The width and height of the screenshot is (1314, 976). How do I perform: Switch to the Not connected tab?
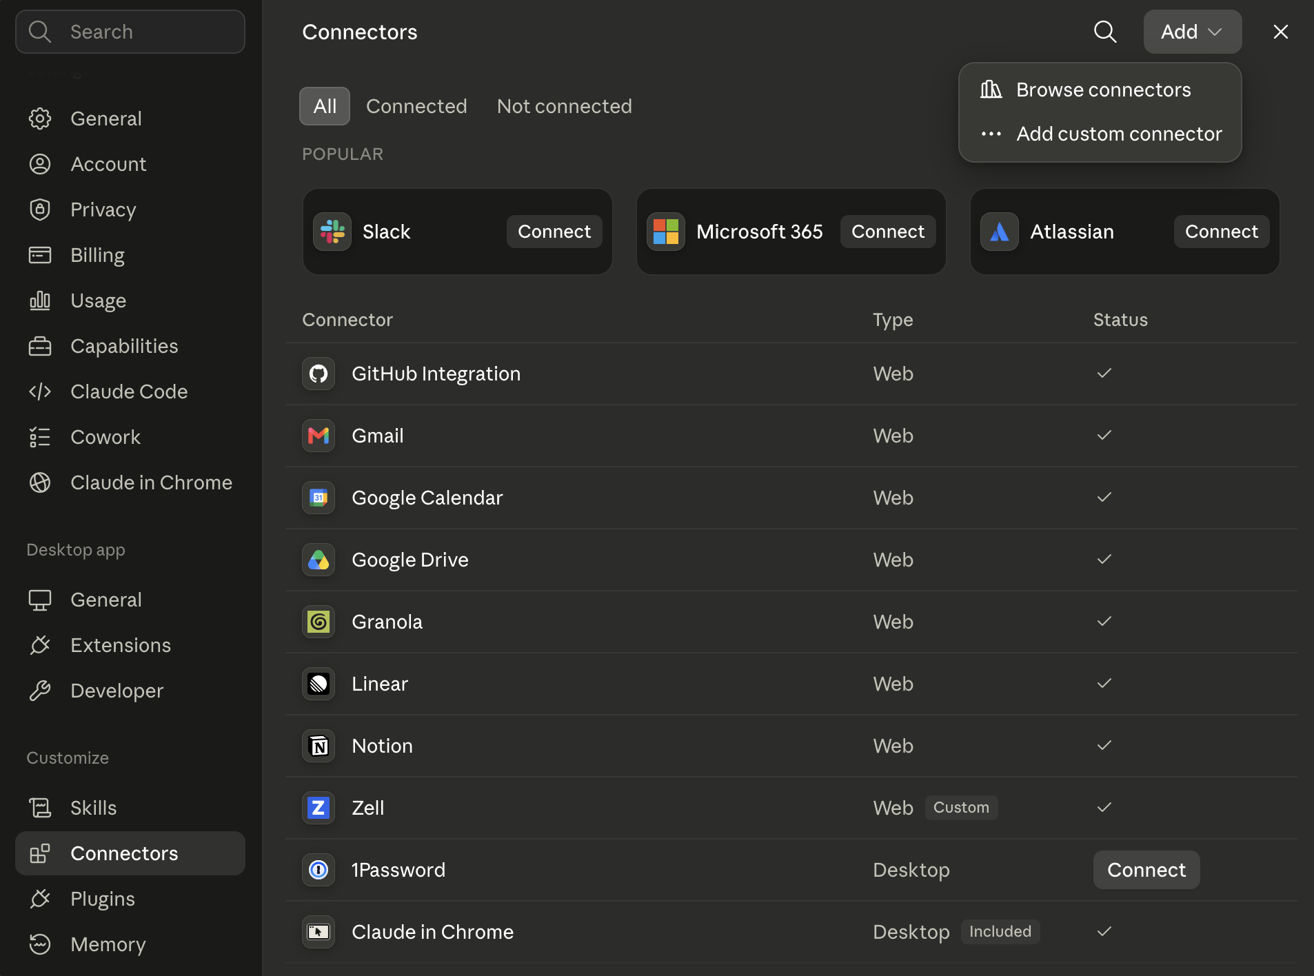coord(564,106)
